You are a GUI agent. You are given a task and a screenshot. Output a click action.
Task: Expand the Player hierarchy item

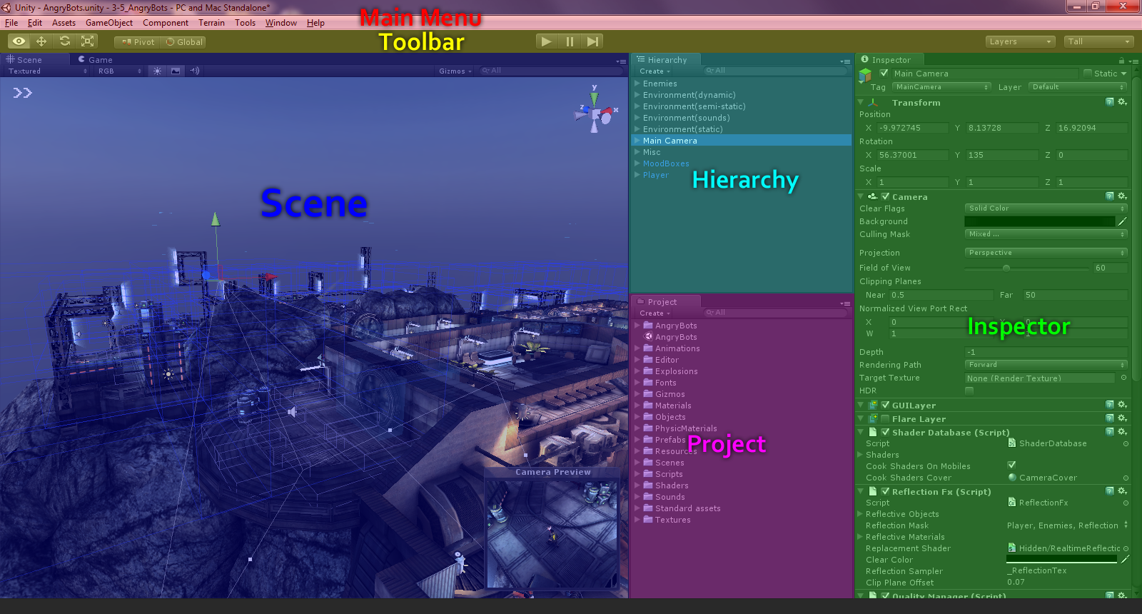pos(637,175)
